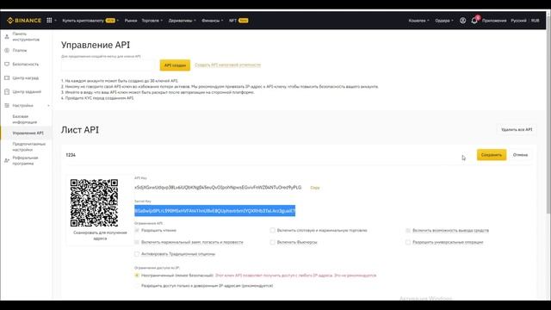The height and width of the screenshot is (310, 551).
Task: Enable spot and margin trading checkbox
Action: tap(272, 230)
